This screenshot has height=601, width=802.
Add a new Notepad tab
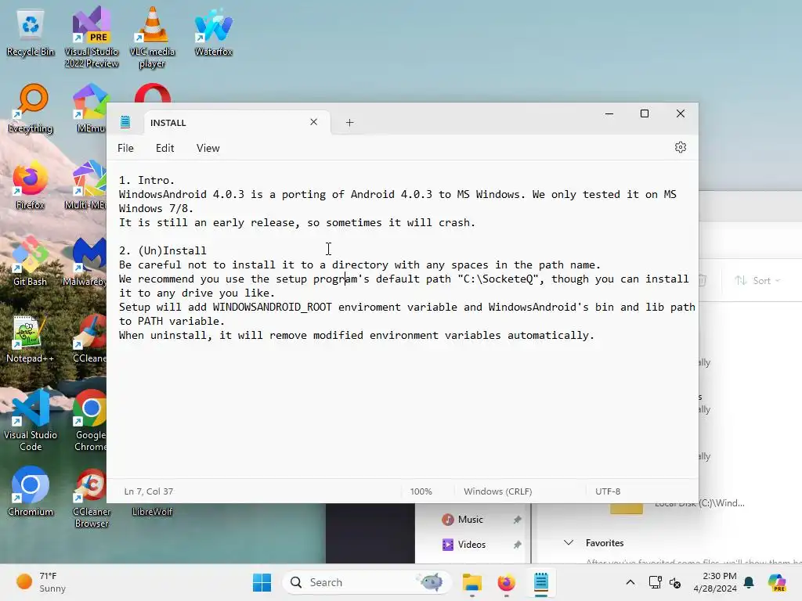[349, 122]
